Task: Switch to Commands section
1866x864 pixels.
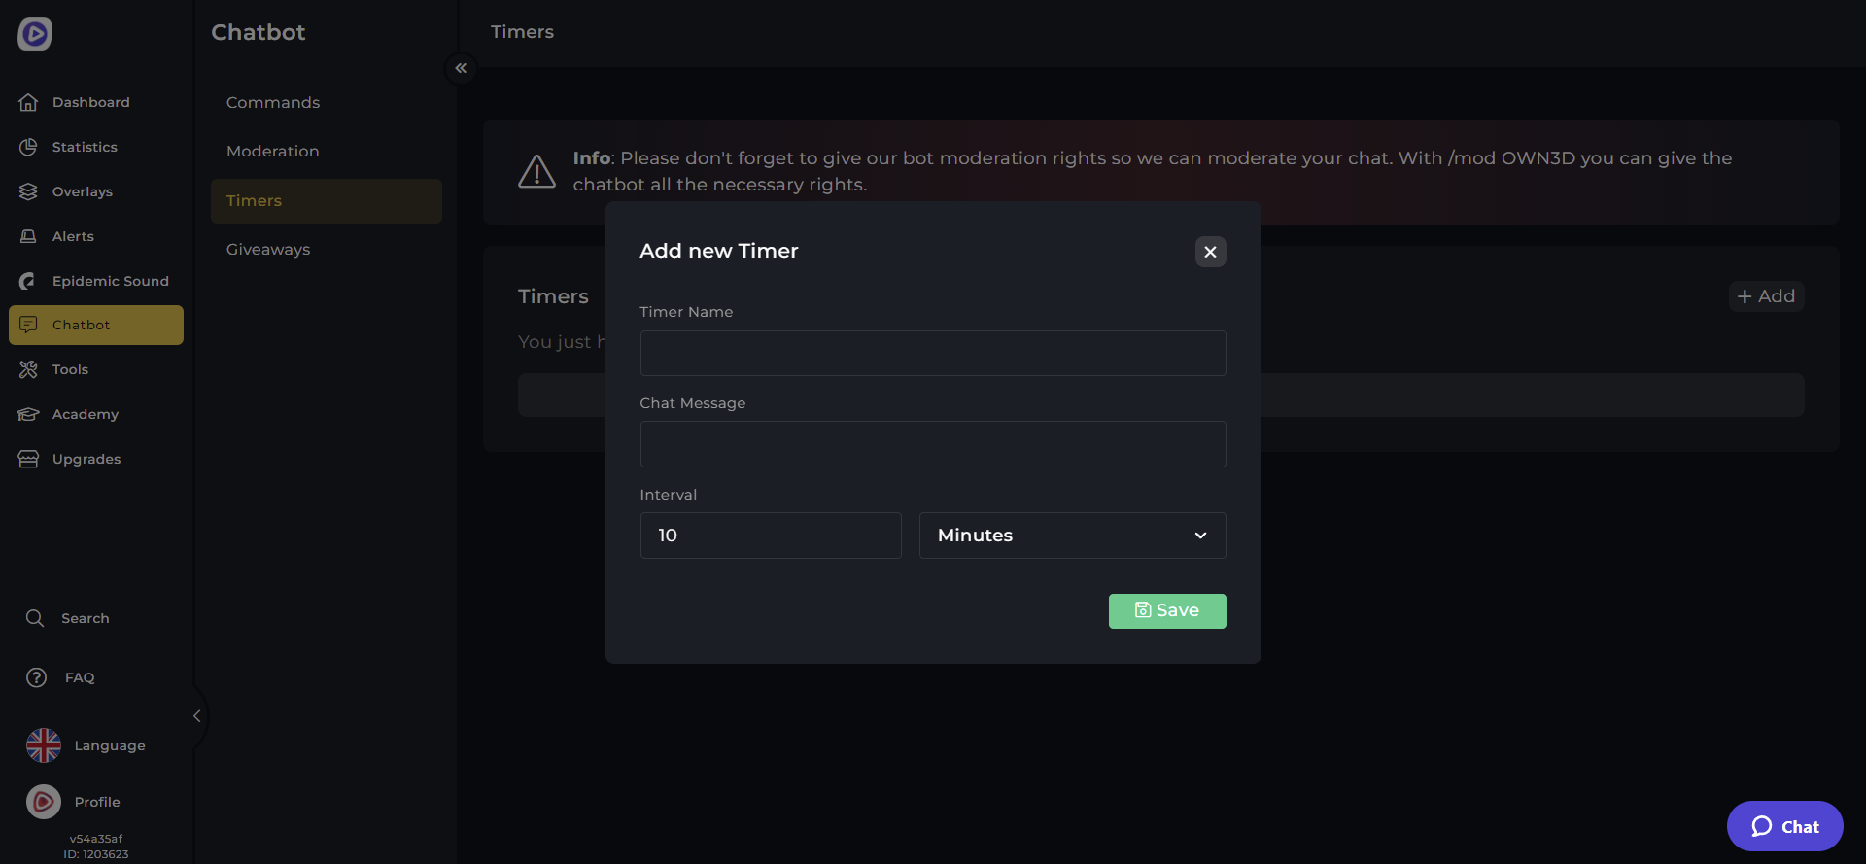Action: pos(273,102)
